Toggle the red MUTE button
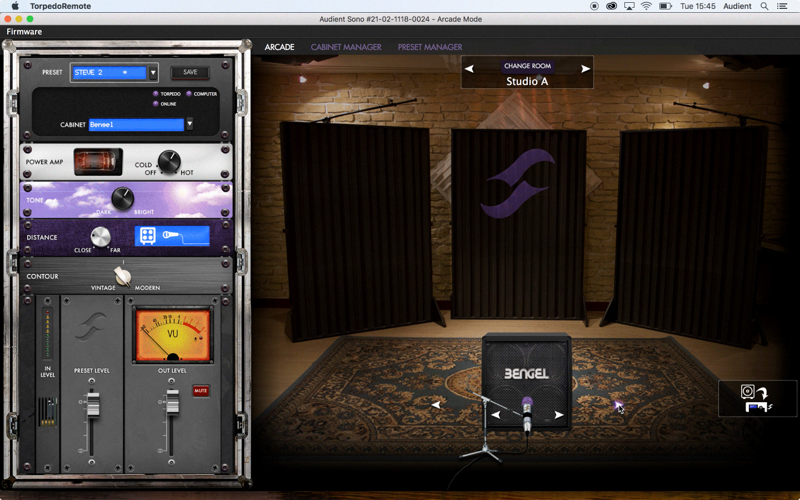Viewport: 800px width, 500px height. pos(201,391)
